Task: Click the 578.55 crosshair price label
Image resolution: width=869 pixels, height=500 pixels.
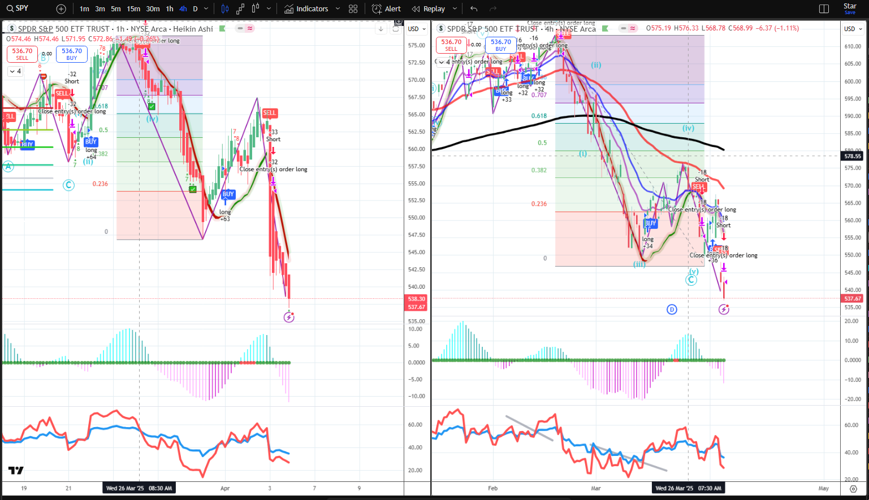Action: click(x=853, y=156)
